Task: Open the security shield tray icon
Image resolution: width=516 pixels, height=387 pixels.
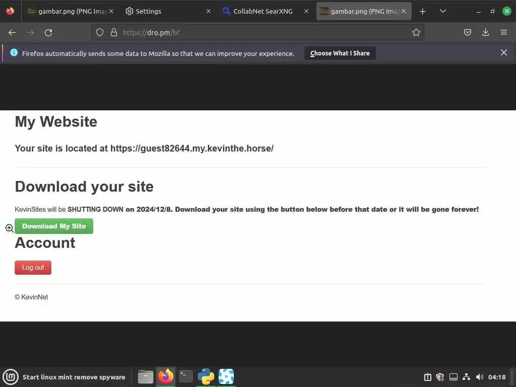Action: click(x=440, y=377)
